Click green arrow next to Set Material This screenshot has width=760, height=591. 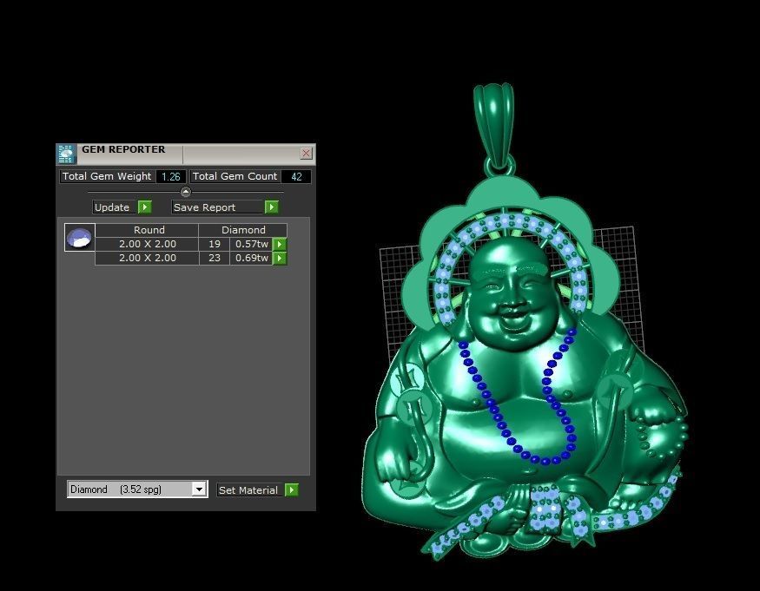pos(291,490)
